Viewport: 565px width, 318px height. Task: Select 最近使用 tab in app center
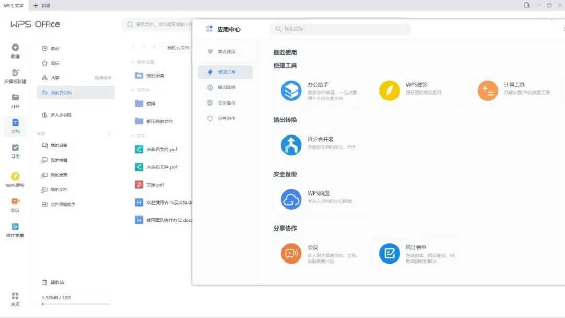tap(225, 51)
